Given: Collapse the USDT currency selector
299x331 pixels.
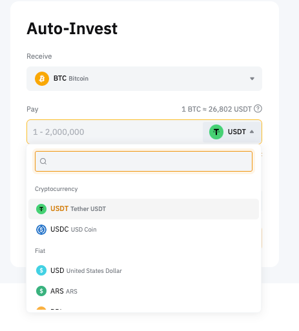Looking at the screenshot, I should (232, 132).
